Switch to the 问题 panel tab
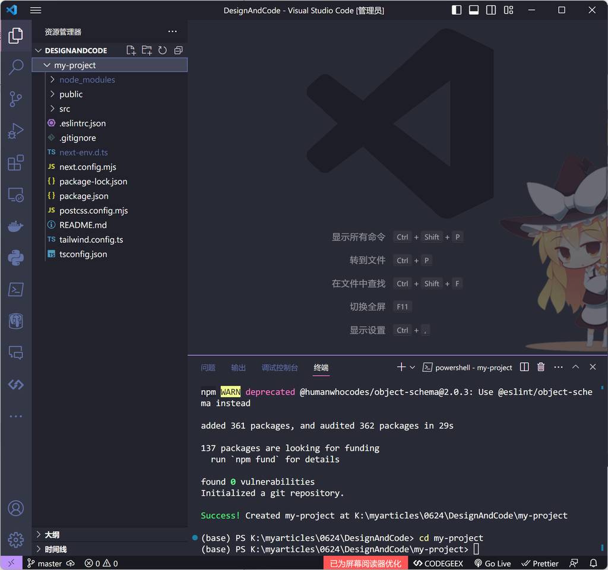The image size is (608, 570). pos(208,368)
